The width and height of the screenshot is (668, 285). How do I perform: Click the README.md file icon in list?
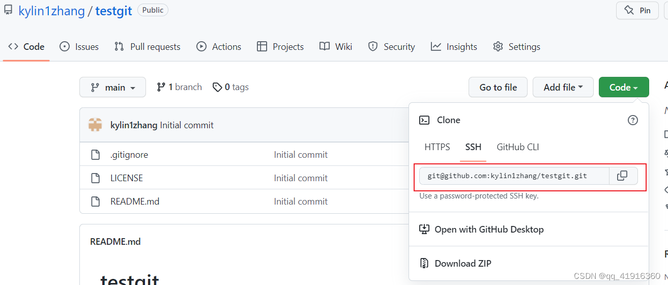click(95, 202)
